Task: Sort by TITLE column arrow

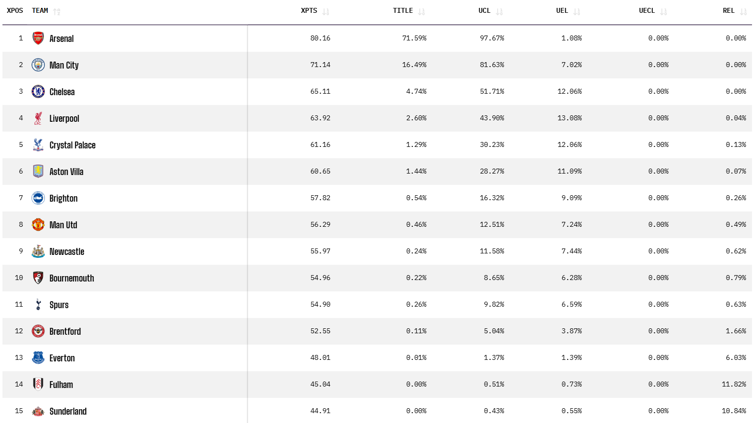Action: coord(422,11)
